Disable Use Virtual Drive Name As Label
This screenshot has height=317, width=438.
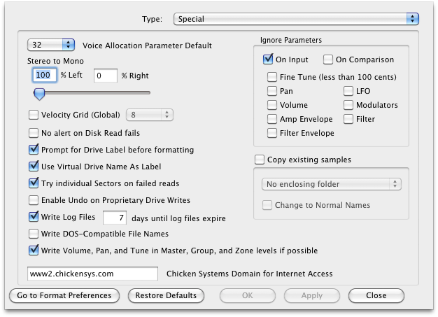click(34, 167)
